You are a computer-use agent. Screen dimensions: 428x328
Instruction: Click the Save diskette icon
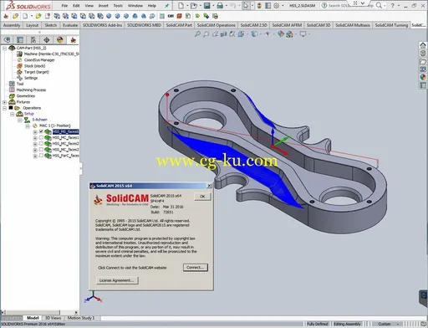pos(206,6)
